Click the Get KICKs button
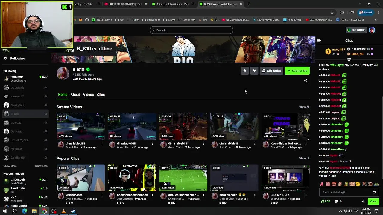Image resolution: width=383 pixels, height=215 pixels. (x=356, y=30)
